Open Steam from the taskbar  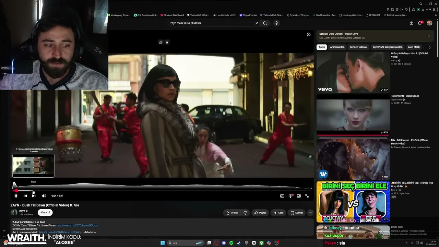coord(239,243)
